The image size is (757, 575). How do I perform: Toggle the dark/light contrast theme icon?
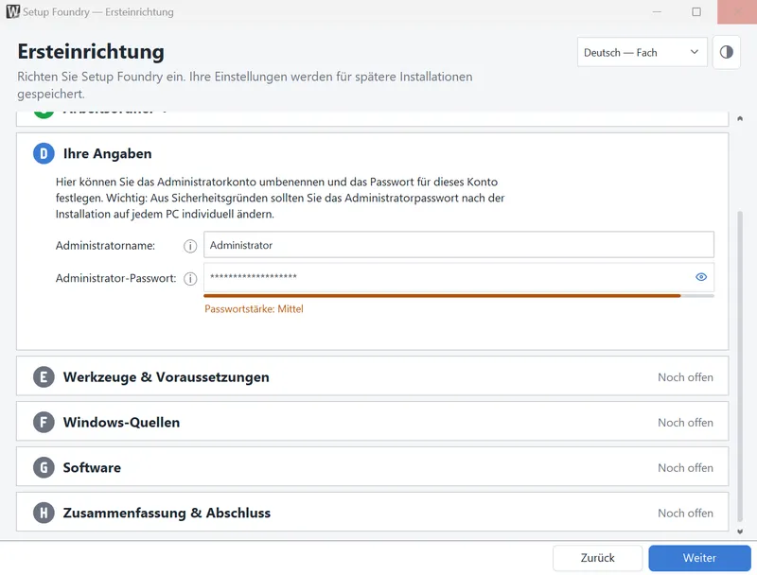coord(726,52)
